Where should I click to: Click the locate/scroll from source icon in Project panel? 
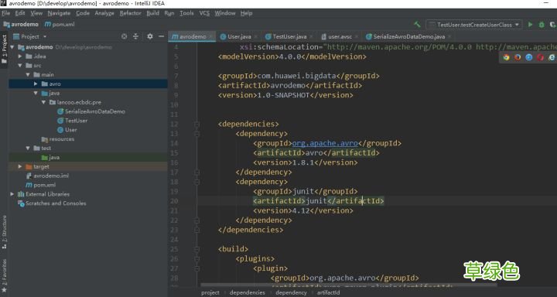tap(124, 36)
